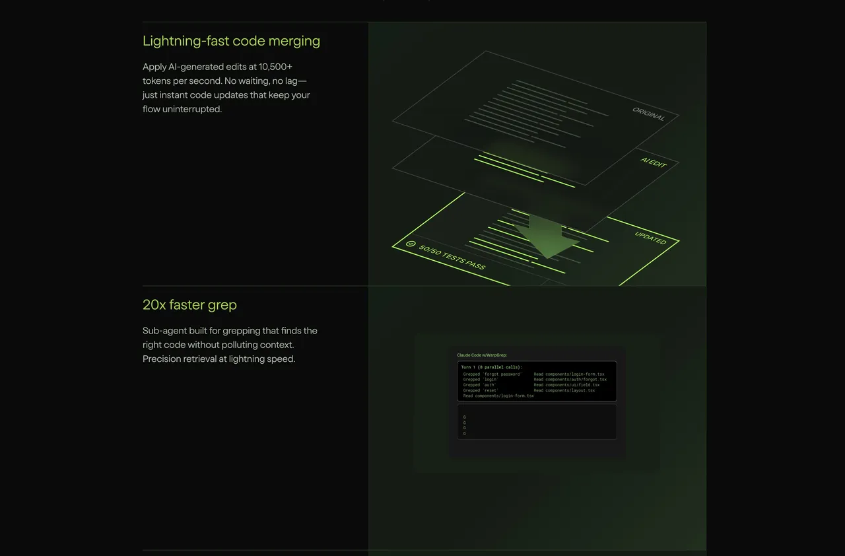Click the paragraph starting "Sub-agent built for grepping"

pyautogui.click(x=230, y=345)
